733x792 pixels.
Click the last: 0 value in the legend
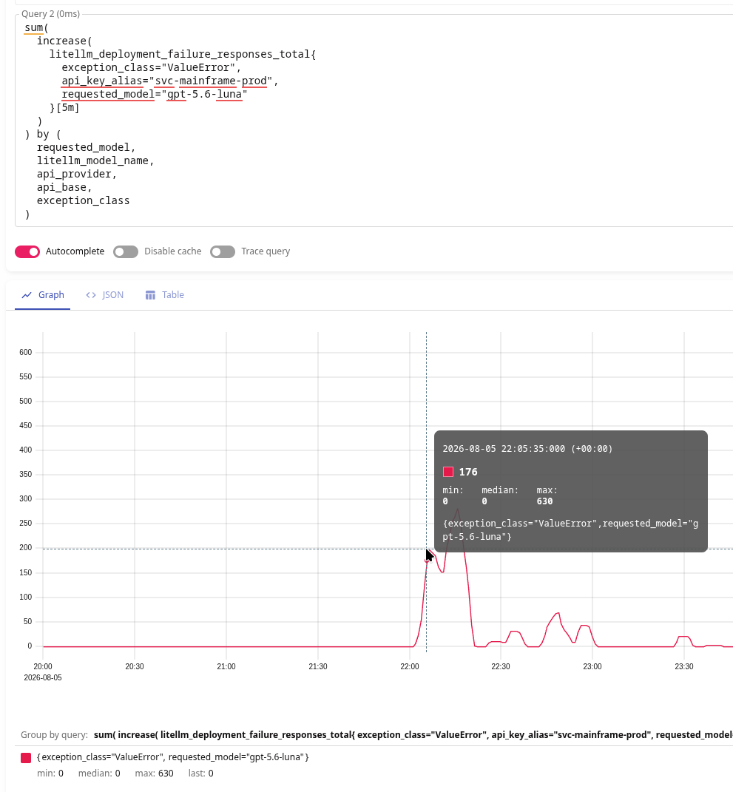pyautogui.click(x=200, y=774)
